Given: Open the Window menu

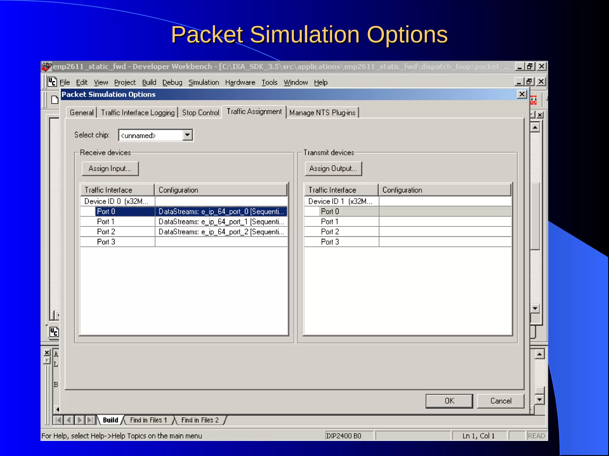Looking at the screenshot, I should pos(296,82).
